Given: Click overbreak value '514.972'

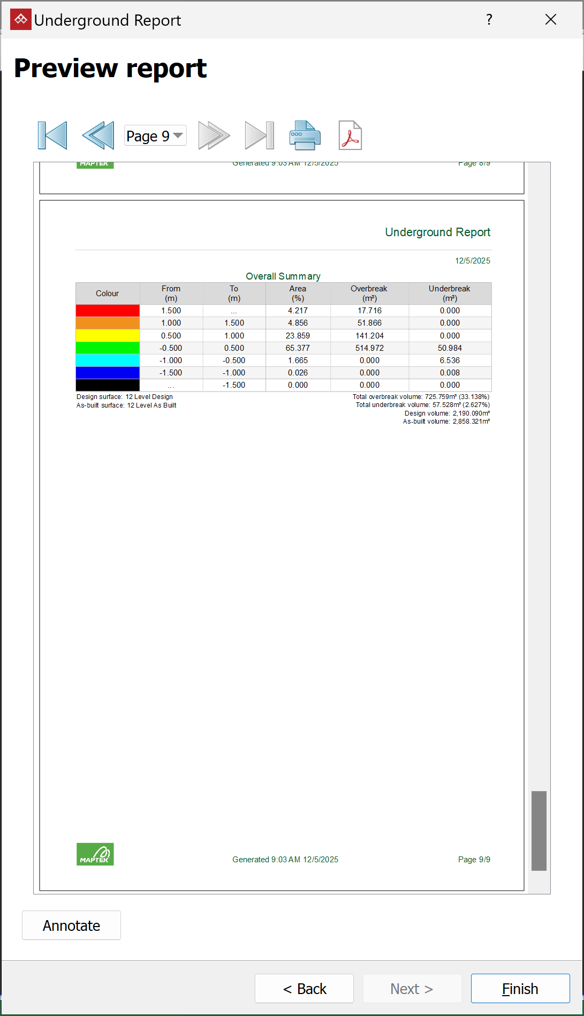Looking at the screenshot, I should 370,348.
